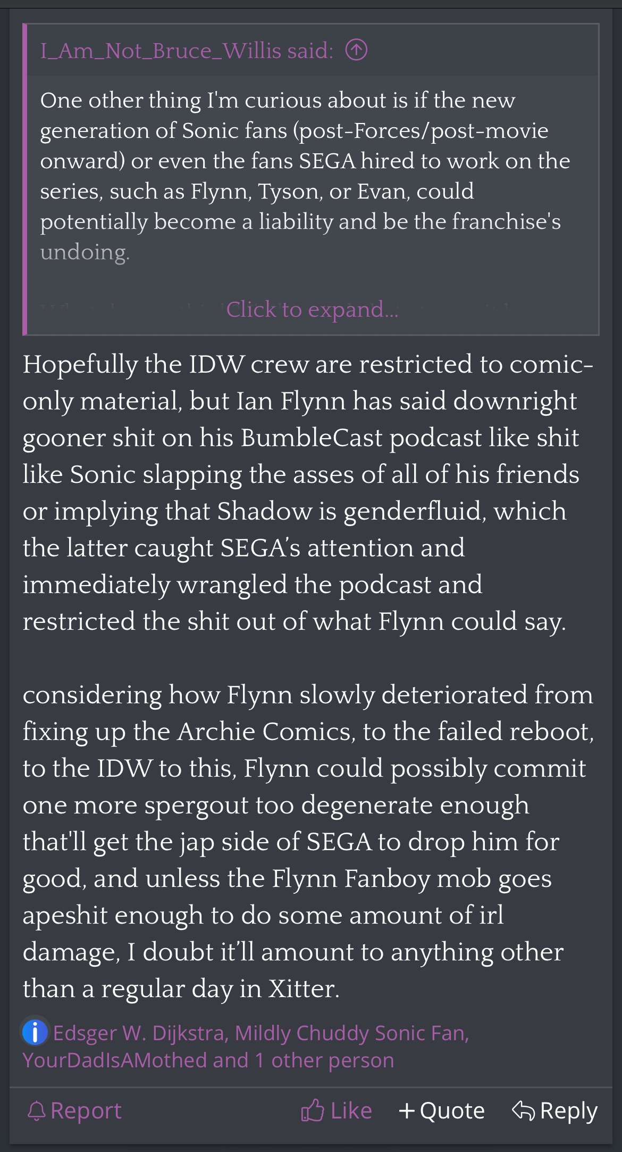This screenshot has height=1152, width=622.
Task: Click the paragraph starting "Hopefully the IDW crew"
Action: pyautogui.click(x=307, y=492)
